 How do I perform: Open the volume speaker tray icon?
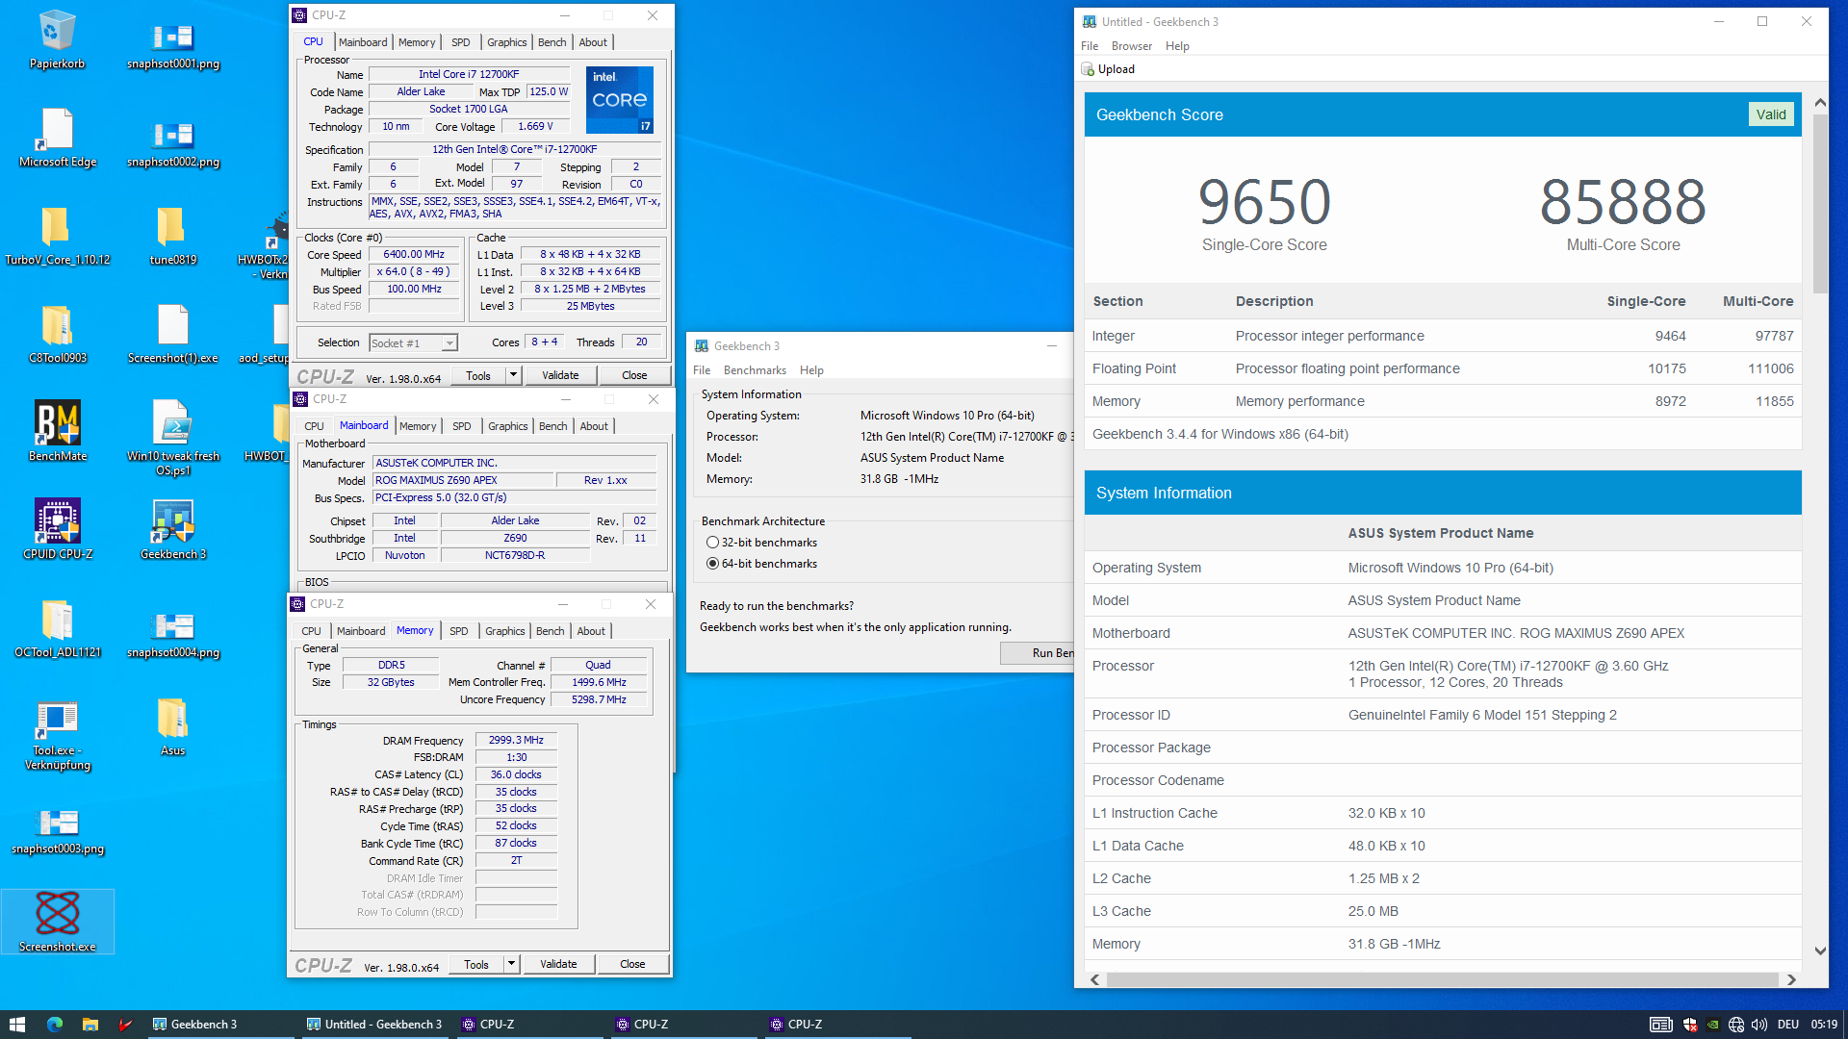pyautogui.click(x=1759, y=1025)
